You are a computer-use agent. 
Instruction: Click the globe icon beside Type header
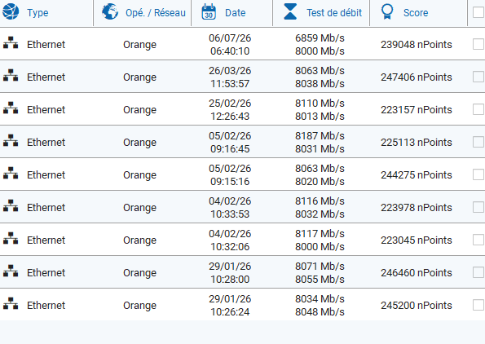(x=11, y=11)
